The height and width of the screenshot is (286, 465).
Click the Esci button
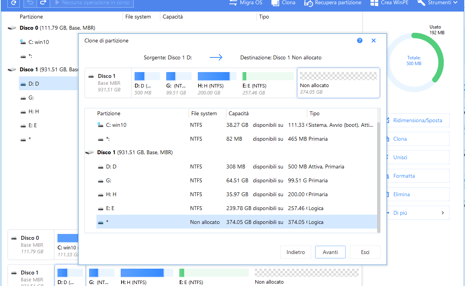pos(365,252)
